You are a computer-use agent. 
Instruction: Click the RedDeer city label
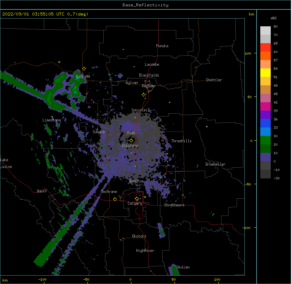[x=149, y=86]
